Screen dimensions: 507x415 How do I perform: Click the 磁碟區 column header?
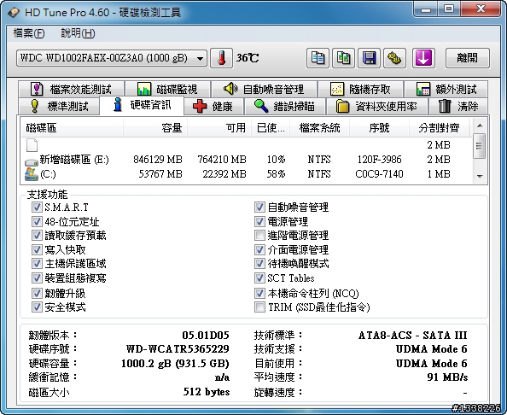72,128
